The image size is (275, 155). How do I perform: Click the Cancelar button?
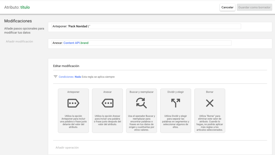point(227,7)
